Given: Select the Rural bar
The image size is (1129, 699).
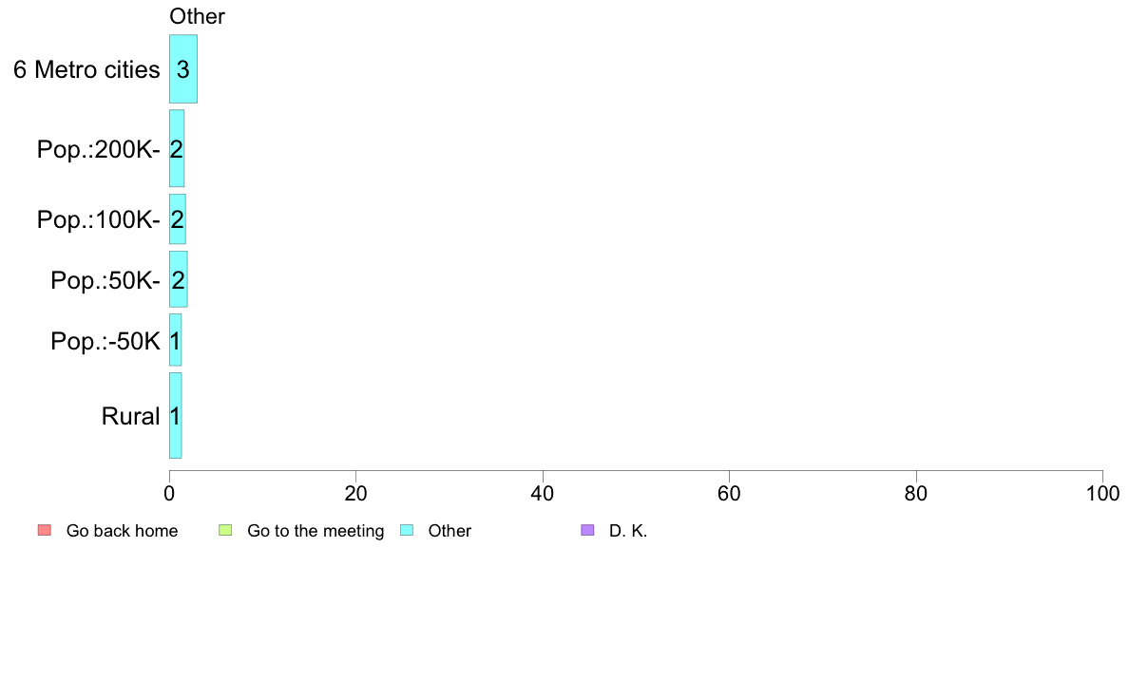Looking at the screenshot, I should point(176,415).
